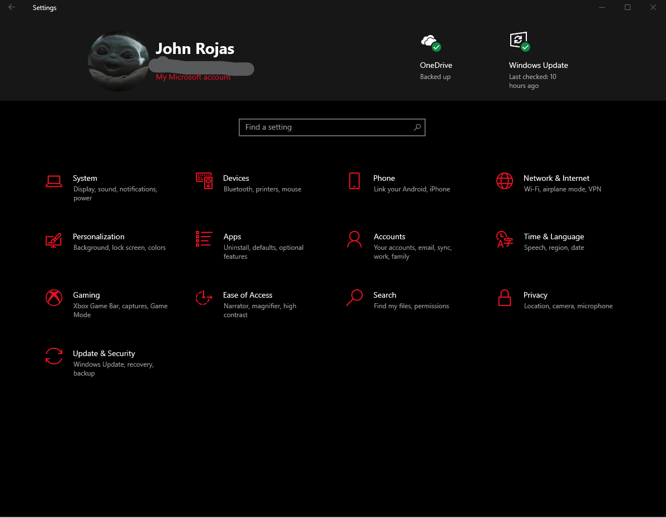Click the profile avatar picture
Viewport: 666px width, 518px height.
[119, 61]
